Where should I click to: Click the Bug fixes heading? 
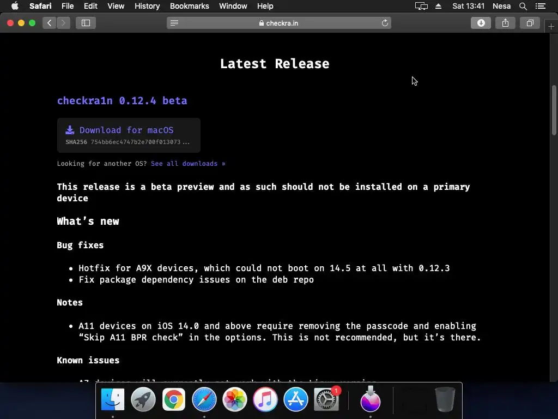[80, 245]
